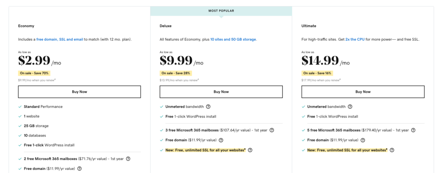The height and width of the screenshot is (173, 440).
Task: Open info icon for 3 free Microsoft 365 mailboxes
Action: click(x=272, y=130)
